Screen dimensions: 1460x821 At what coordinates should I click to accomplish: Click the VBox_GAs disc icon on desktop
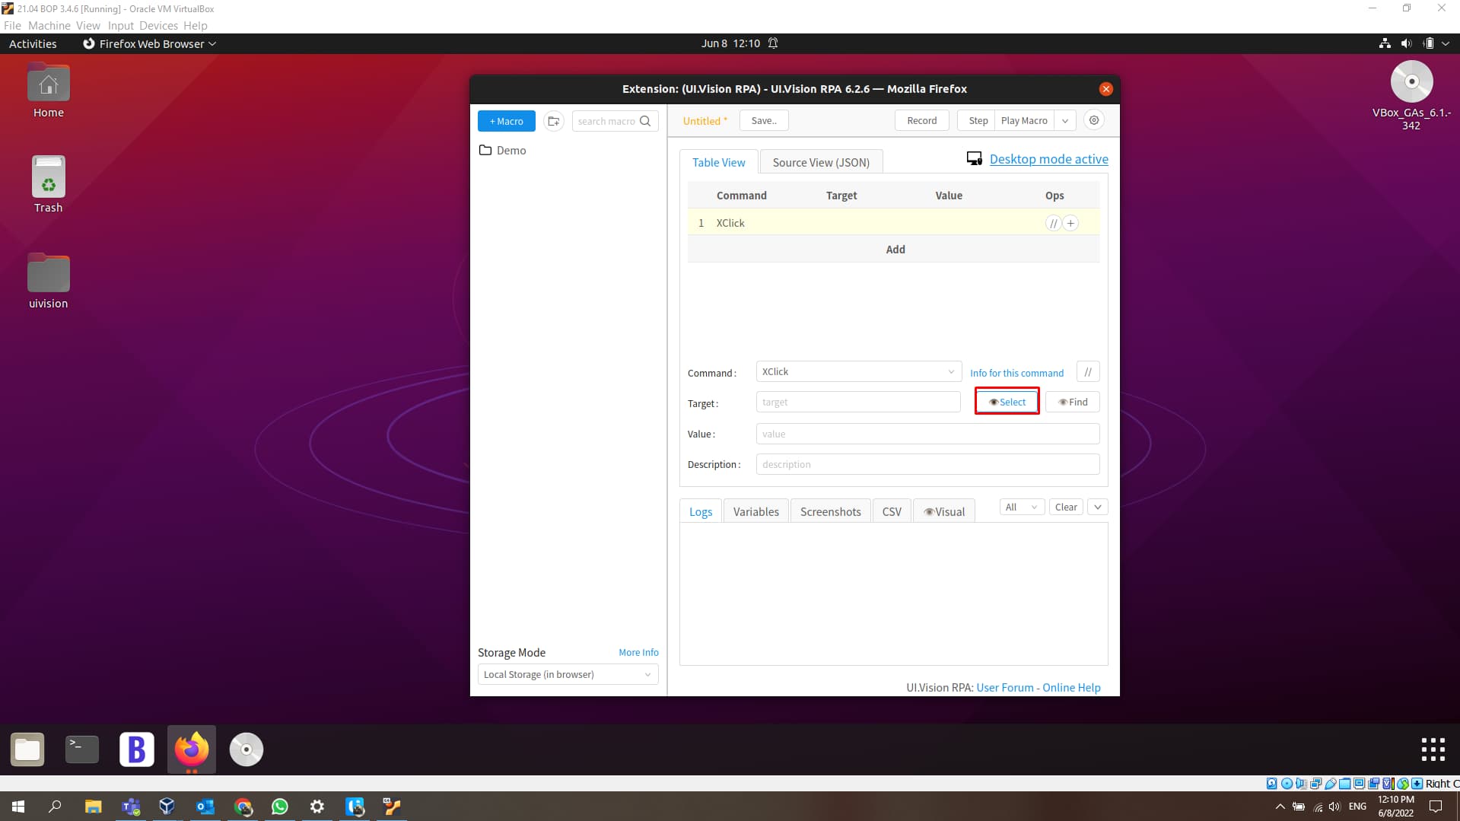(1411, 95)
